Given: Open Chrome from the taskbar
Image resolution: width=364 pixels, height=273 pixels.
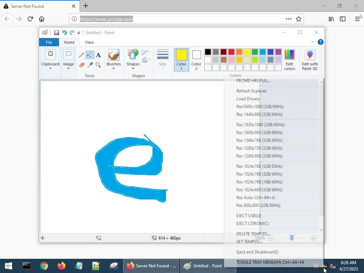Looking at the screenshot, I should click(x=44, y=266).
